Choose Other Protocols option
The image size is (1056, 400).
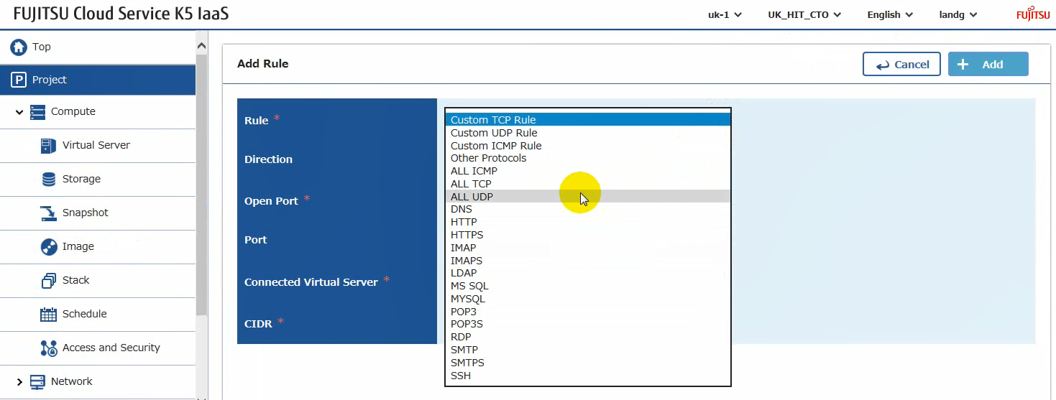click(588, 158)
